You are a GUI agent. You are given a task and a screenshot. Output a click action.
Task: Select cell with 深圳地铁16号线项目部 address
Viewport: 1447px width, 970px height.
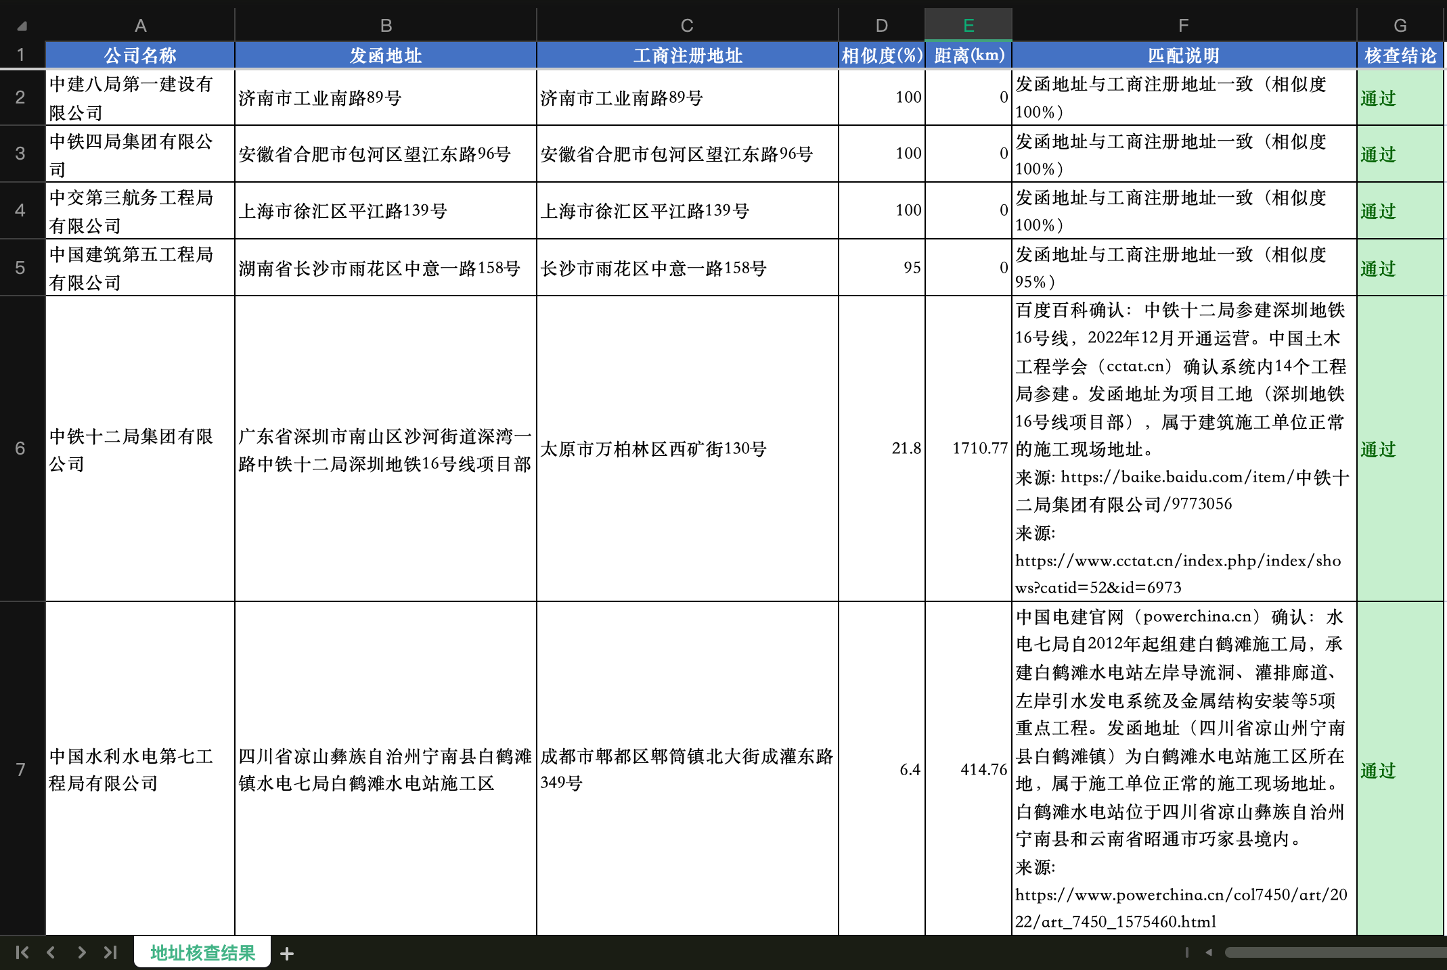click(x=386, y=449)
